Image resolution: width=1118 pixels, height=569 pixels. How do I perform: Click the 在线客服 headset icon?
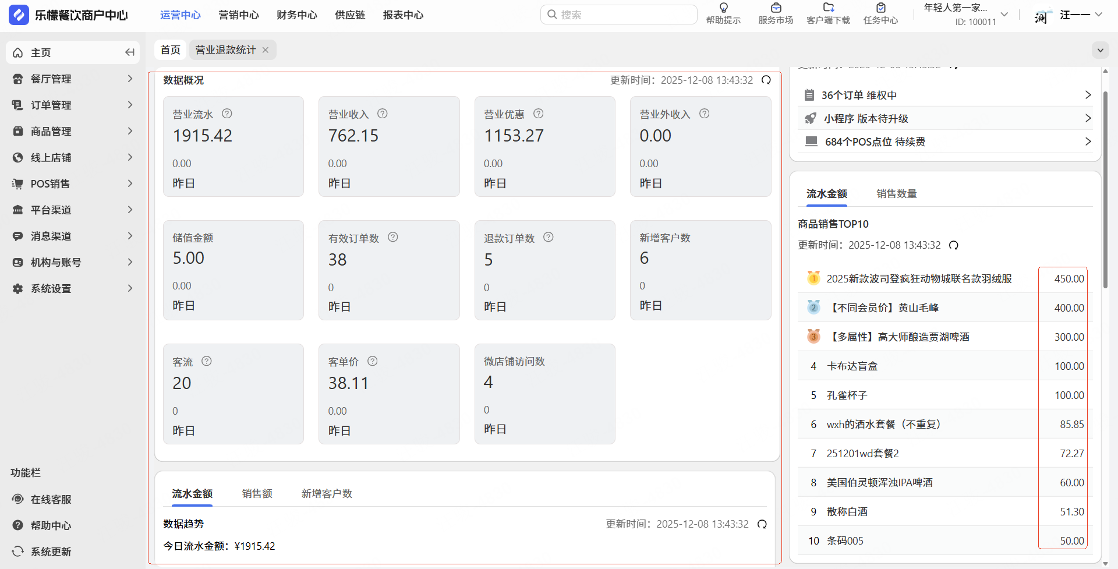18,499
